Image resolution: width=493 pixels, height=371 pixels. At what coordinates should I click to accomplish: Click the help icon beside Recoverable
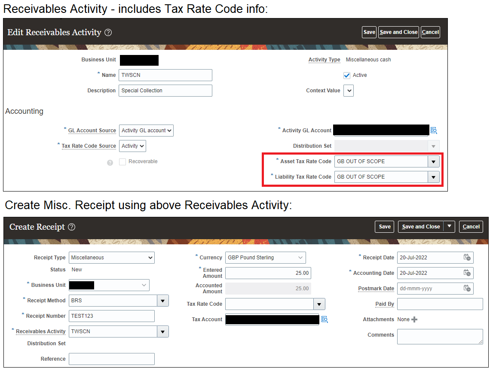pos(110,161)
